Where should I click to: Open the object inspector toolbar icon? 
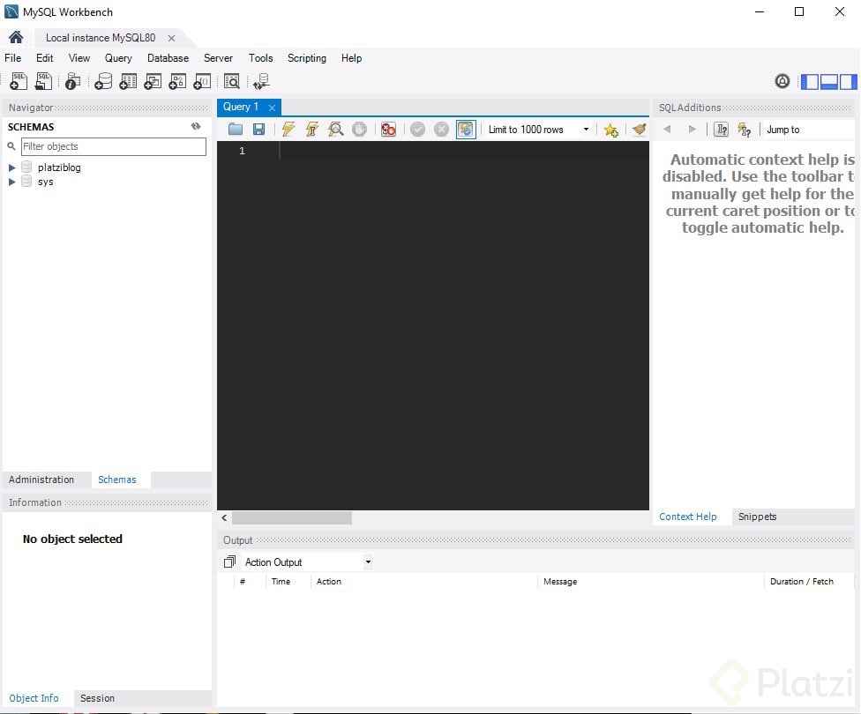coord(72,81)
